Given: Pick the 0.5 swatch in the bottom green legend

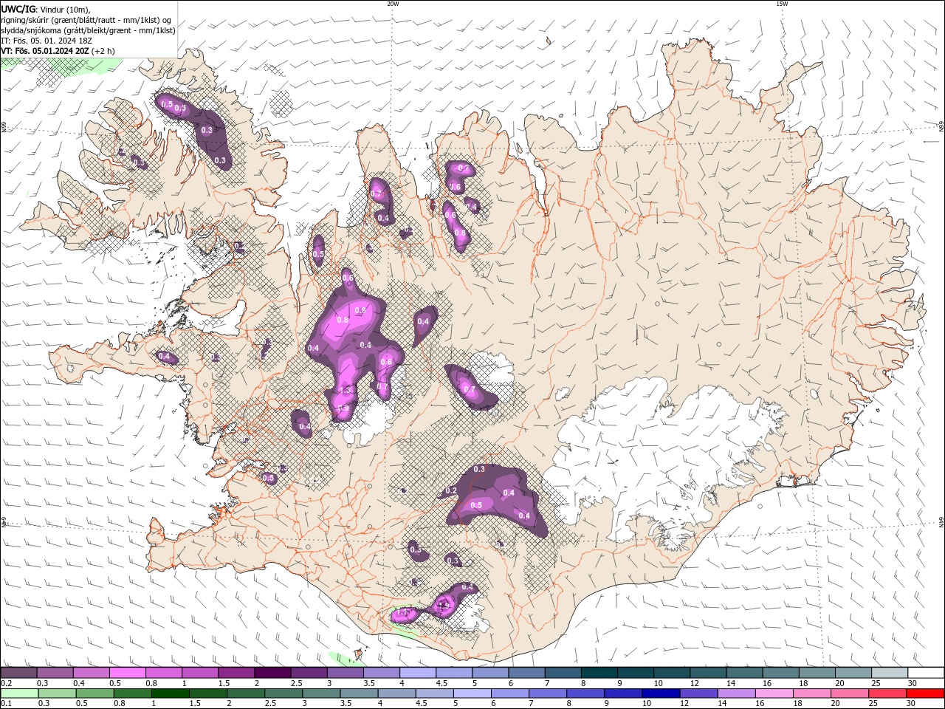Looking at the screenshot, I should (95, 693).
